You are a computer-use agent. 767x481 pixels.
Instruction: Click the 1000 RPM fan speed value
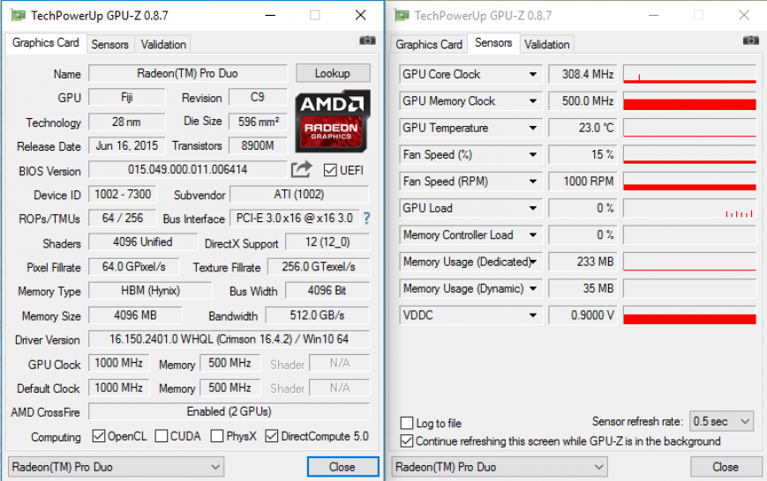coord(583,181)
